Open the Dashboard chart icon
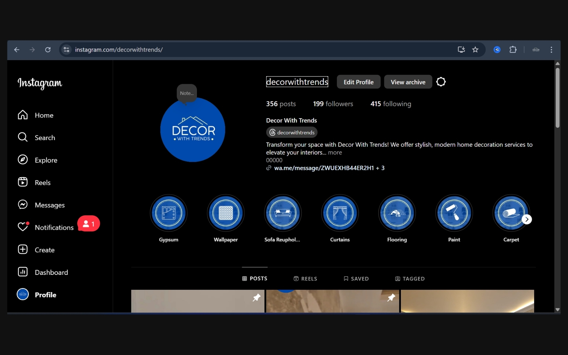Screen dimensions: 568x355 point(23,272)
